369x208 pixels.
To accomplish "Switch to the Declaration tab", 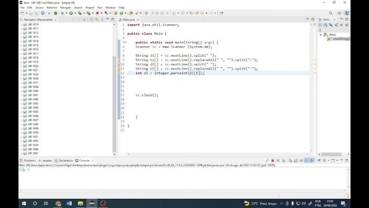I will (x=63, y=161).
